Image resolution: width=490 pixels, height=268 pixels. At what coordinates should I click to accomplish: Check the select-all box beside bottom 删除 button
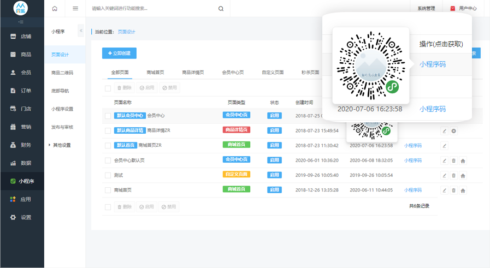108,207
